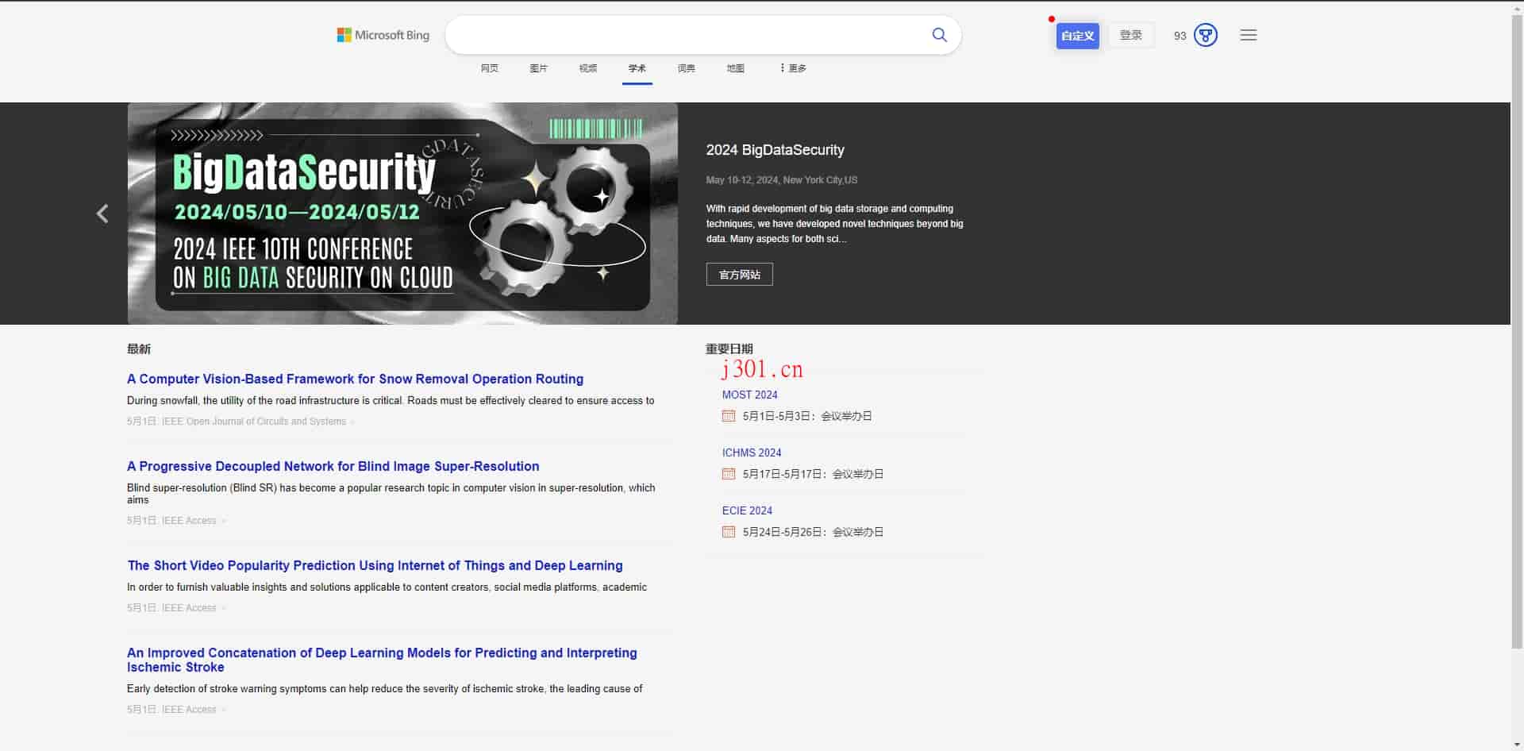
Task: Click the 最新 section heading
Action: (139, 349)
